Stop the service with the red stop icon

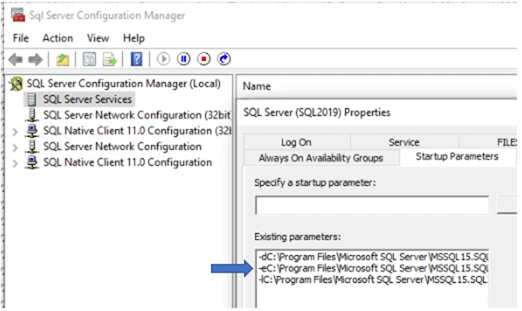click(203, 60)
